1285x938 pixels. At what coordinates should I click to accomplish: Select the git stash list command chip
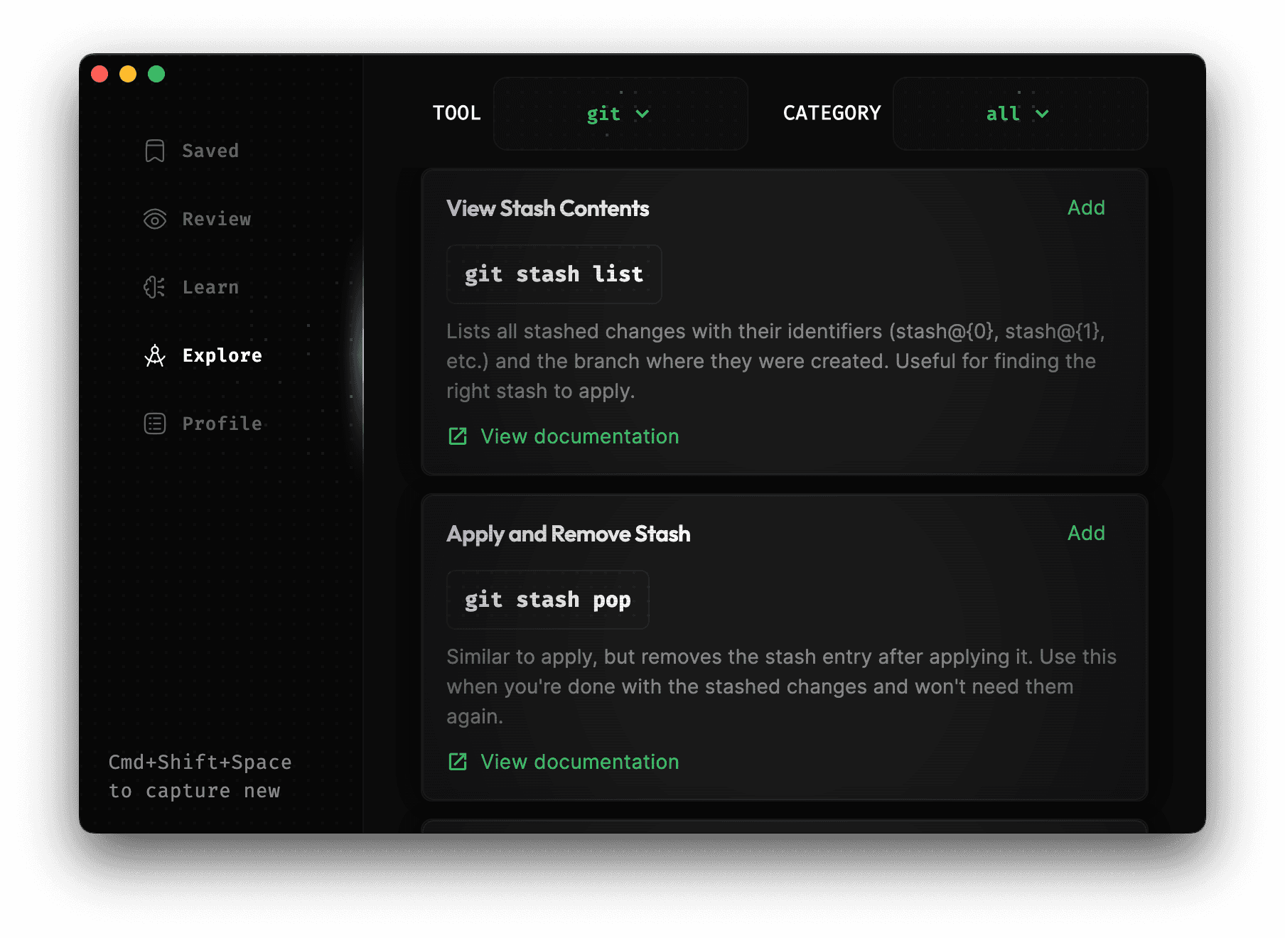pyautogui.click(x=553, y=274)
